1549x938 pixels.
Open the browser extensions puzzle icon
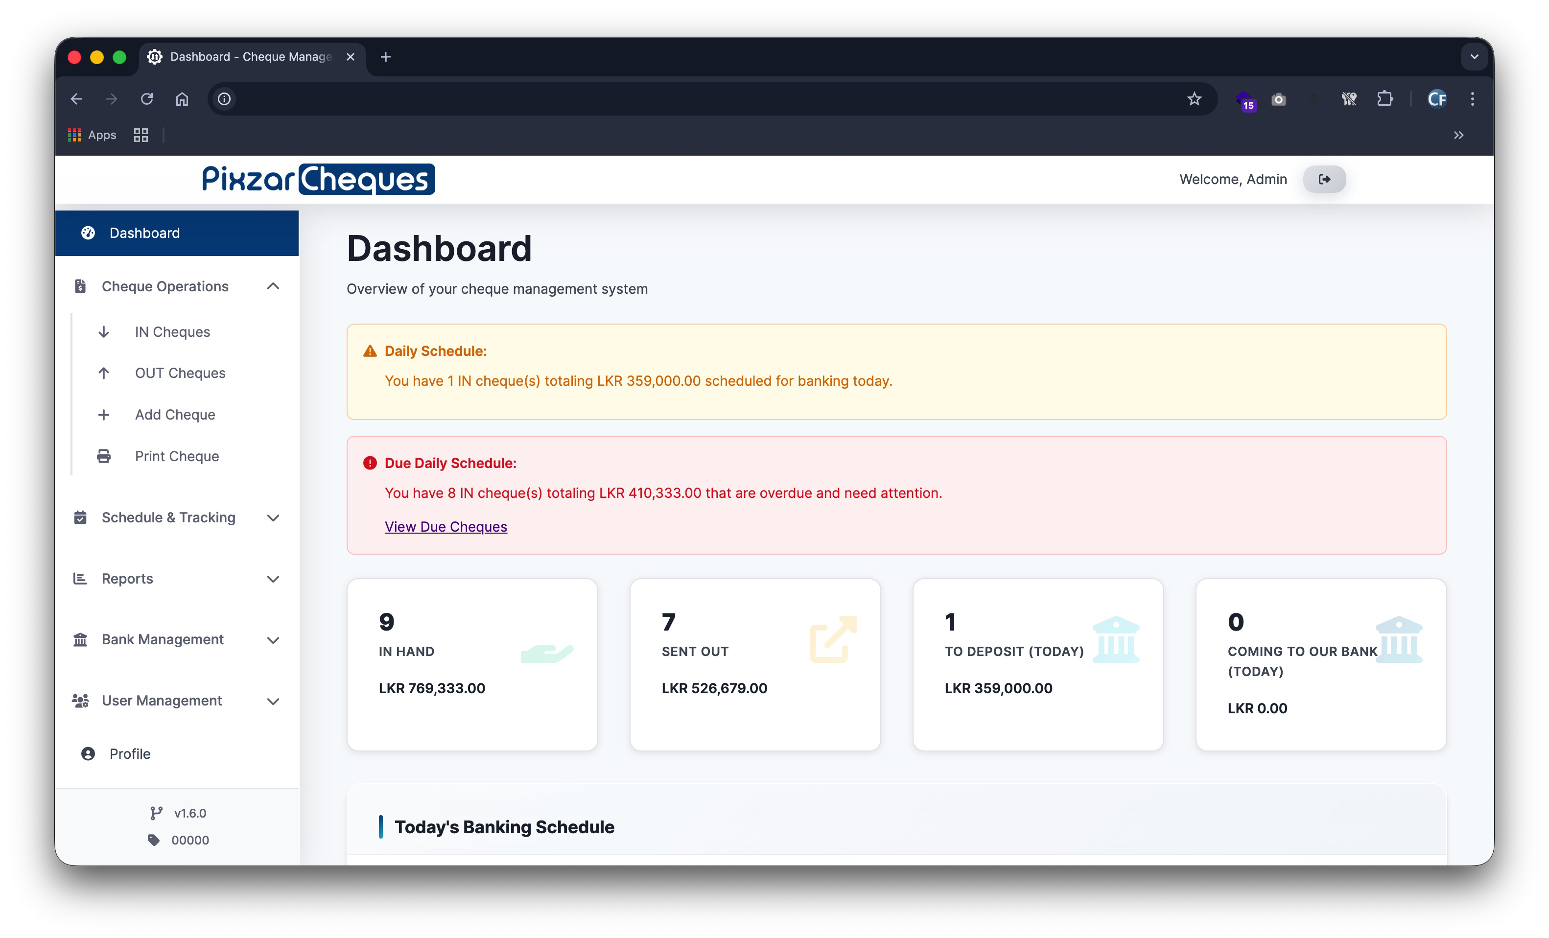click(1385, 99)
